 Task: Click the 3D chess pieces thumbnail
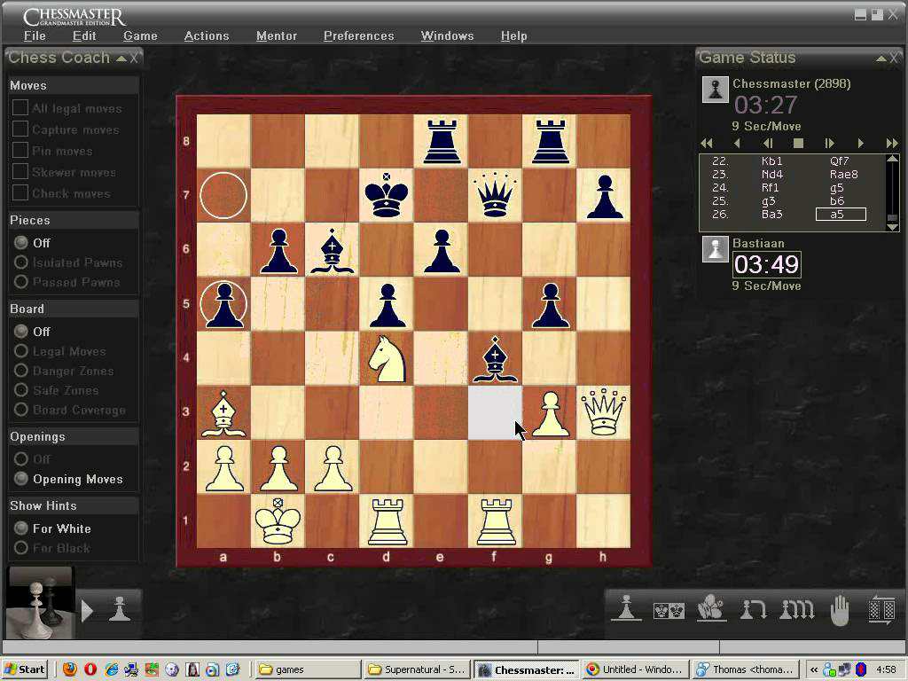tap(40, 603)
